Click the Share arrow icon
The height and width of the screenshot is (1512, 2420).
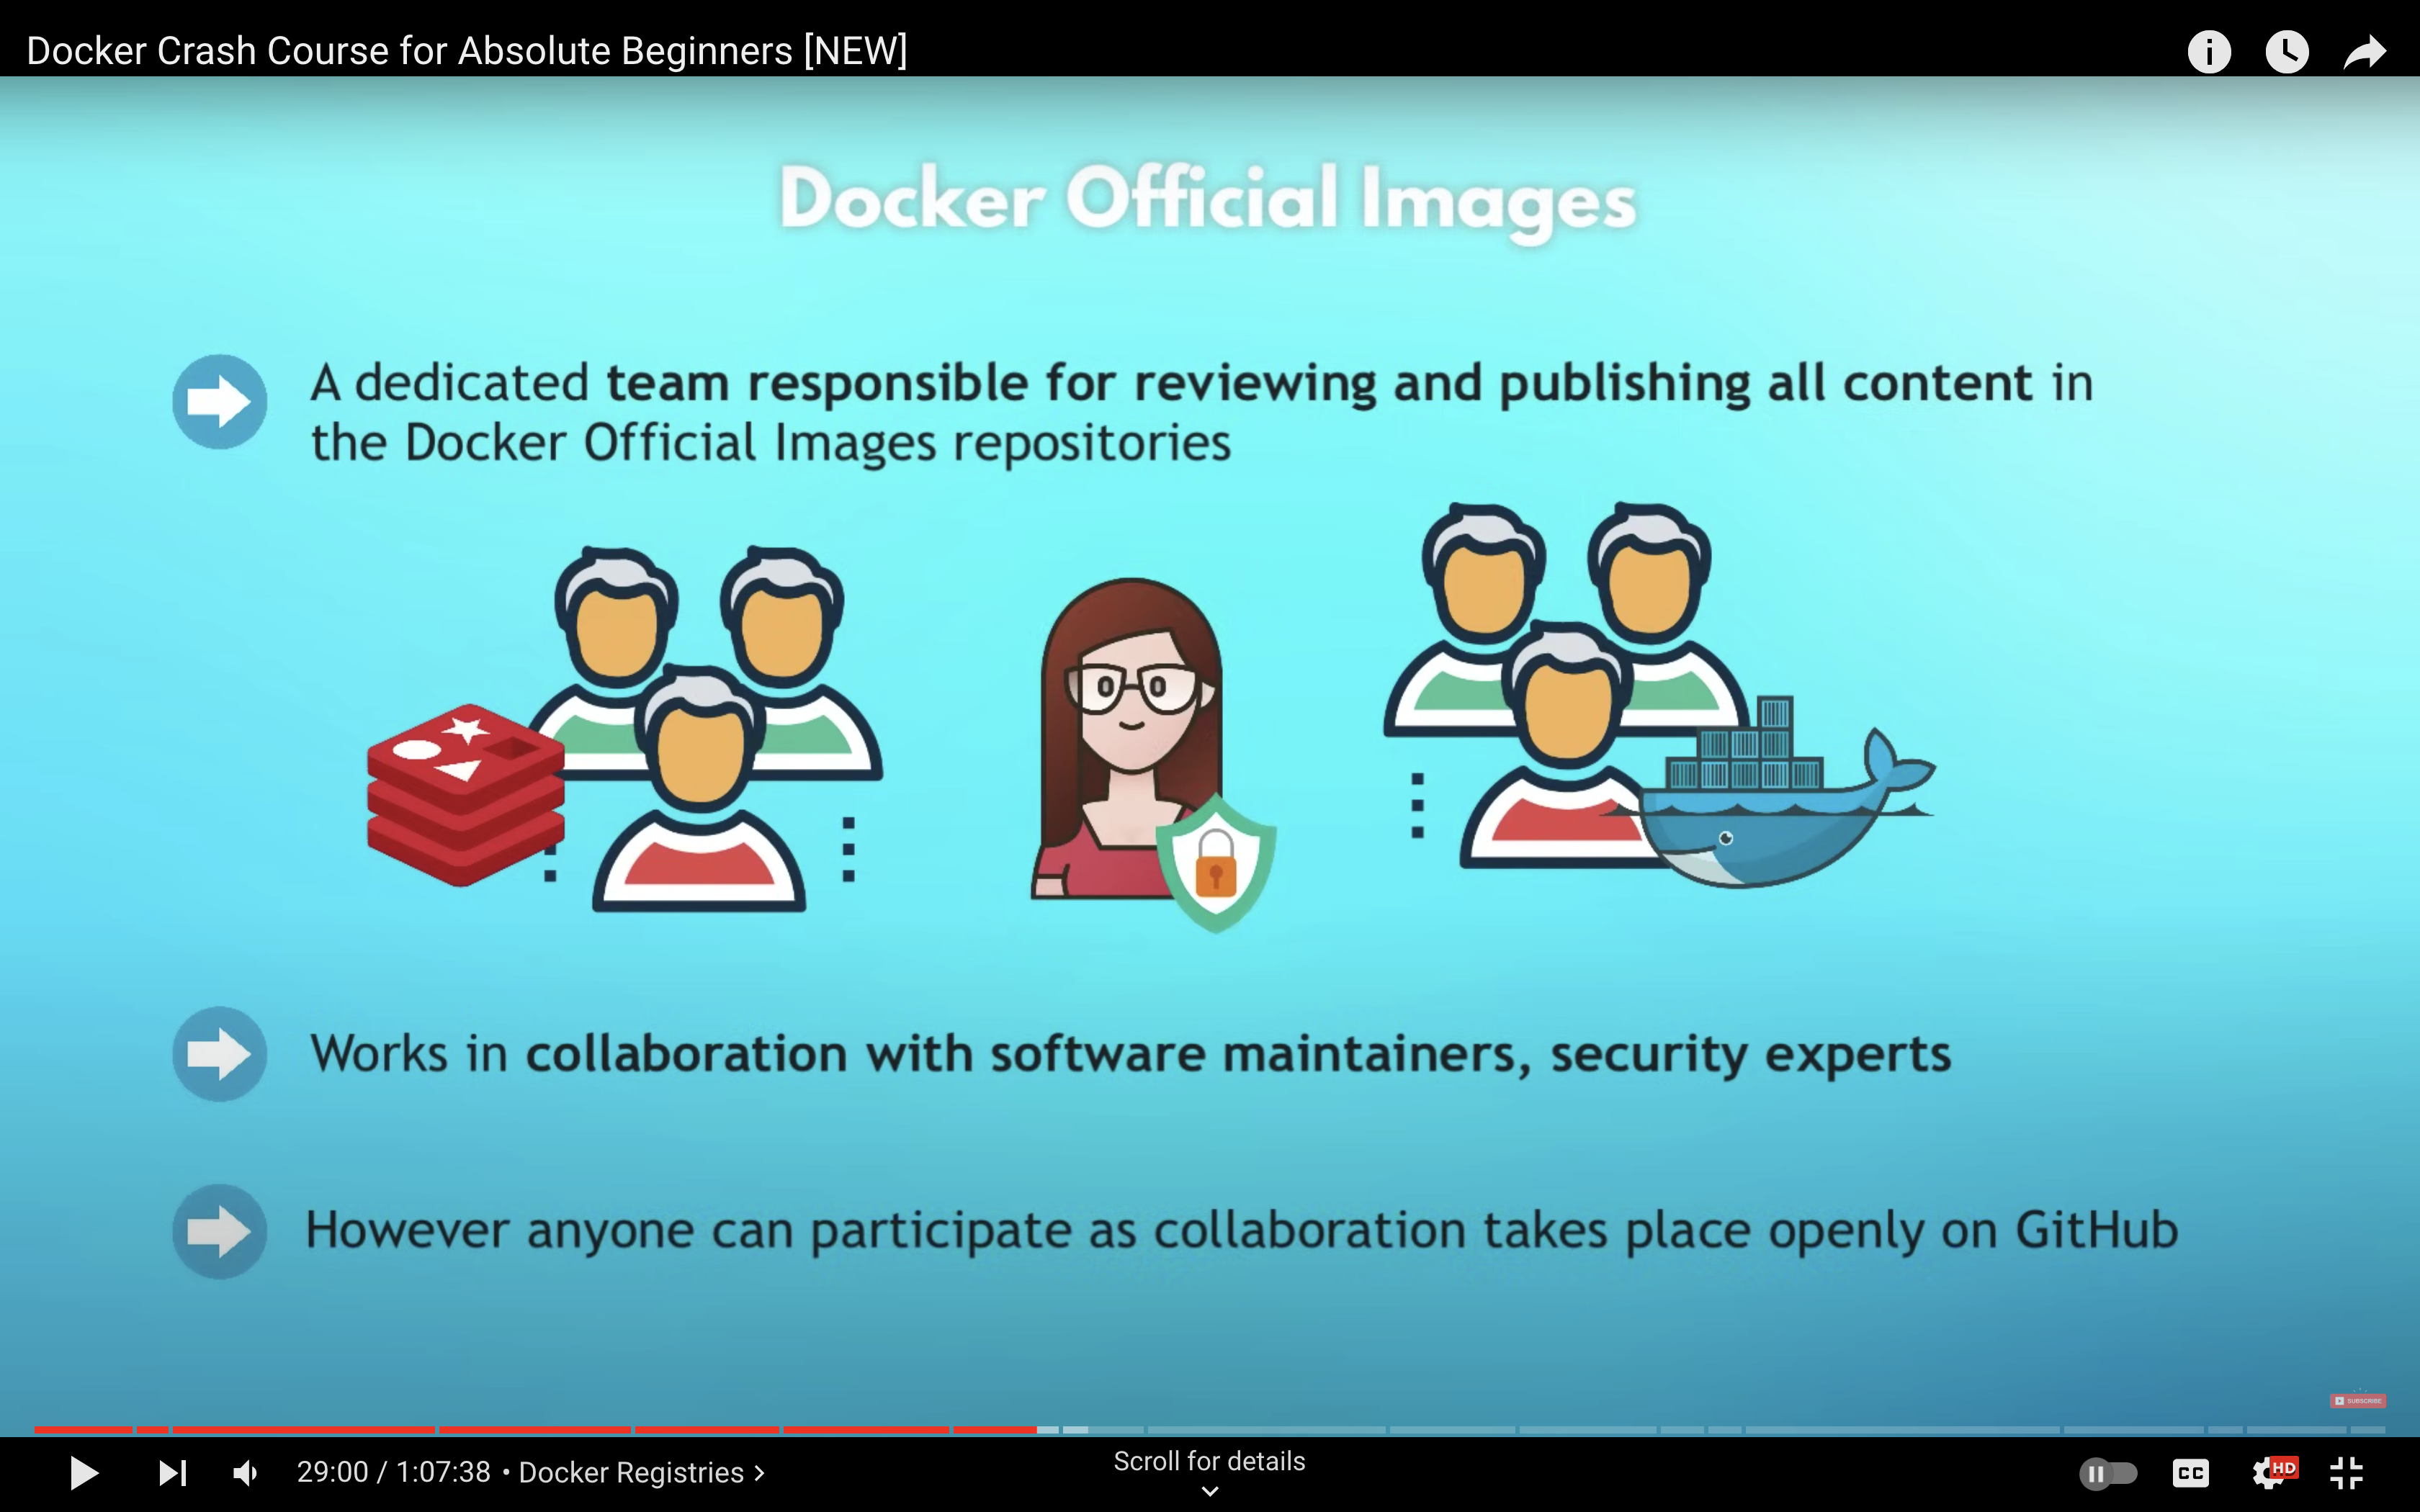pyautogui.click(x=2364, y=51)
